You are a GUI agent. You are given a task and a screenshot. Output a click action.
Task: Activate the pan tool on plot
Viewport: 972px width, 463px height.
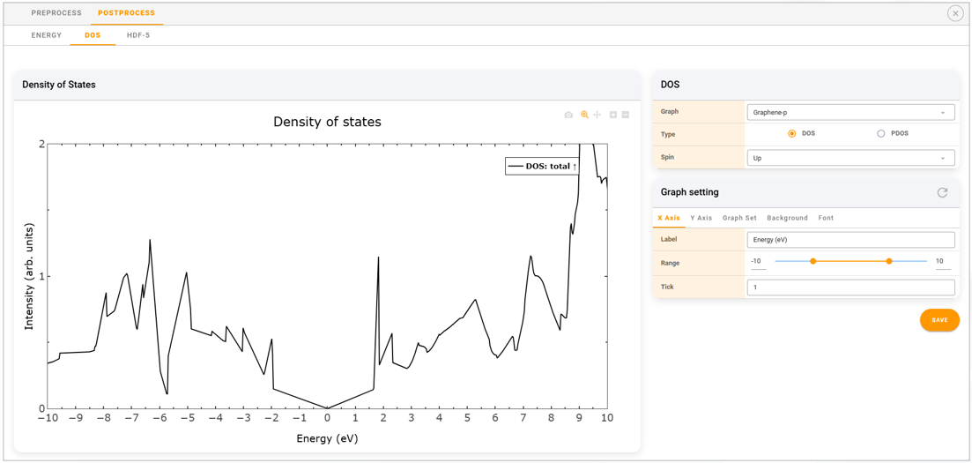[597, 115]
